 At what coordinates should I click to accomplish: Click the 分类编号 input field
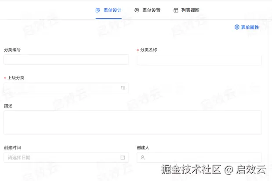66,60
